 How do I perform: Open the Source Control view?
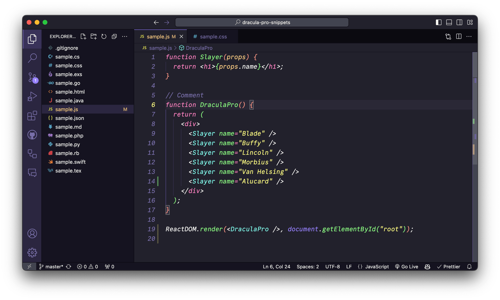tap(32, 77)
